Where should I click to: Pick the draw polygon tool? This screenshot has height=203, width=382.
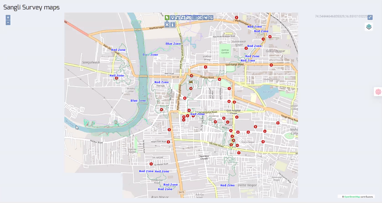point(183,18)
